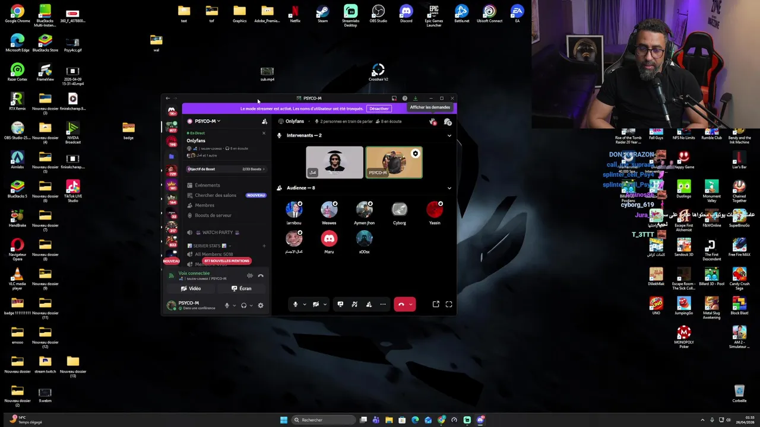Open microphone options arrow in call bar
Image resolution: width=760 pixels, height=427 pixels.
point(305,304)
